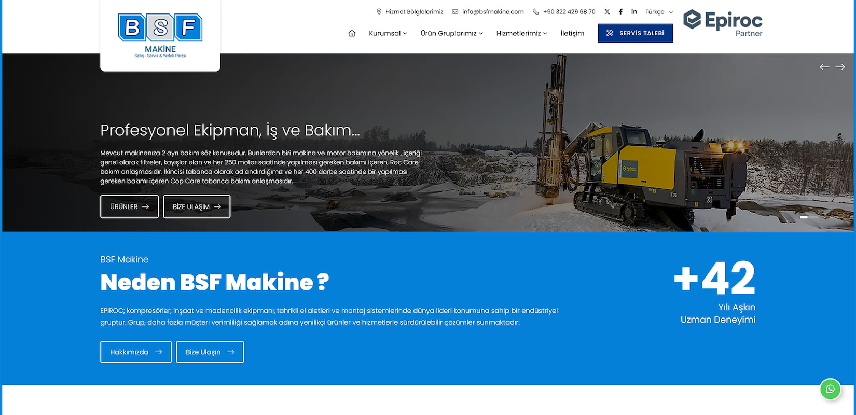This screenshot has height=415, width=856.
Task: Open the Facebook page icon
Action: [620, 11]
